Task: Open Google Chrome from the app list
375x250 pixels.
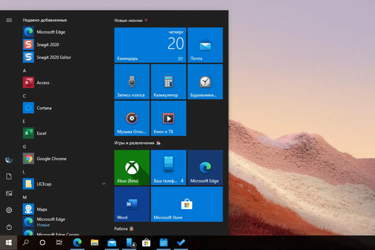Action: [51, 158]
